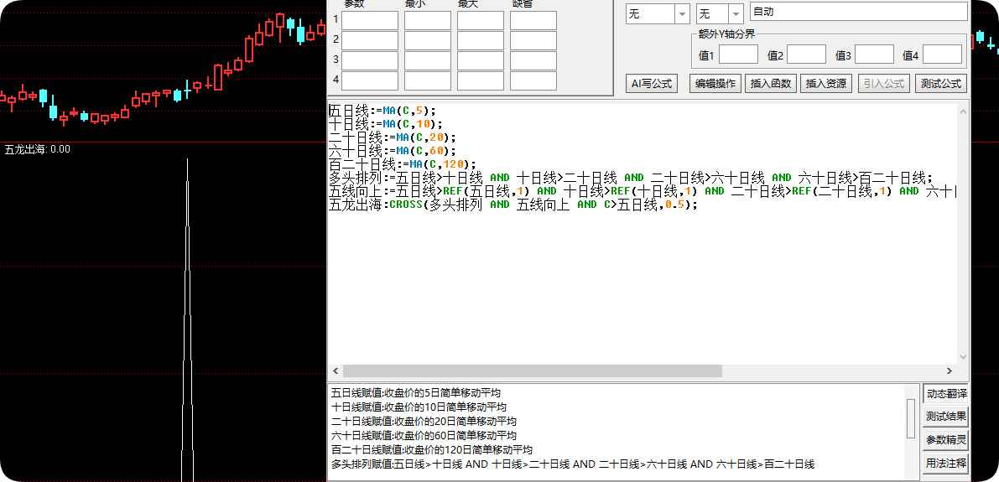The height and width of the screenshot is (482, 999).
Task: Click code line 二十日线:=MA(C,20);
Action: point(393,137)
